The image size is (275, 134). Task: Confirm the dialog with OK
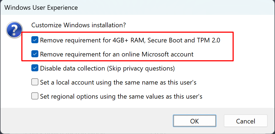(194, 121)
